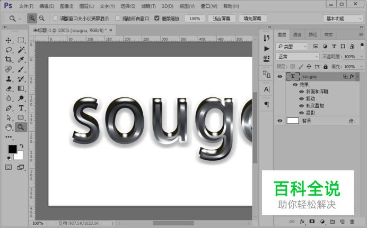367x228 pixels.
Task: Click the Fit Screen button
Action: pos(221,19)
